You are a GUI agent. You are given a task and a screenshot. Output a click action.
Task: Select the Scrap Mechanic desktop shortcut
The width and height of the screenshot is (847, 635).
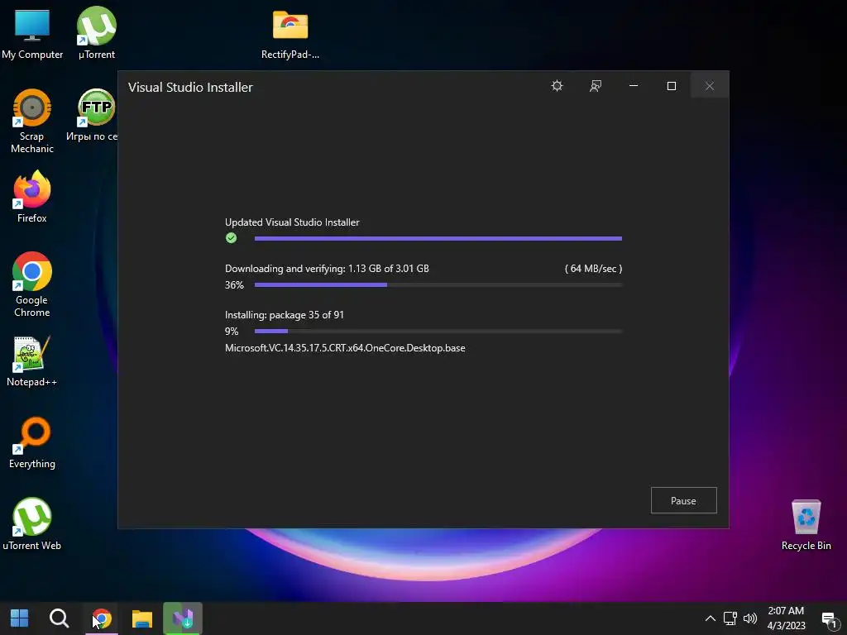[x=32, y=122]
